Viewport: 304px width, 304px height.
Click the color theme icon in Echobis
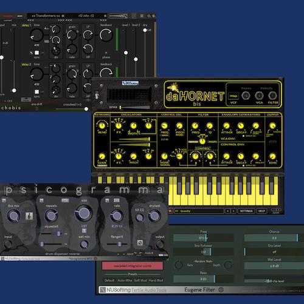tap(142, 16)
